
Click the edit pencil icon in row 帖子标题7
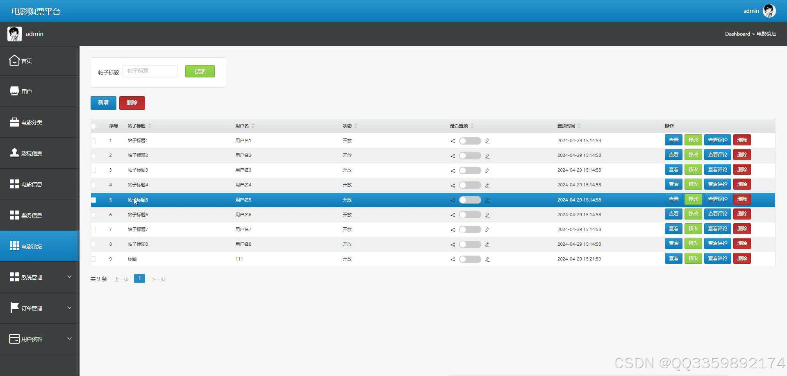tap(487, 230)
